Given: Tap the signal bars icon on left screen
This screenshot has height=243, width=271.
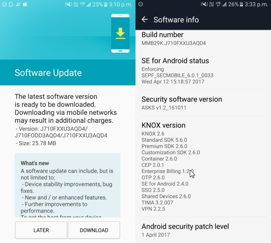Looking at the screenshot, I should click(x=89, y=4).
